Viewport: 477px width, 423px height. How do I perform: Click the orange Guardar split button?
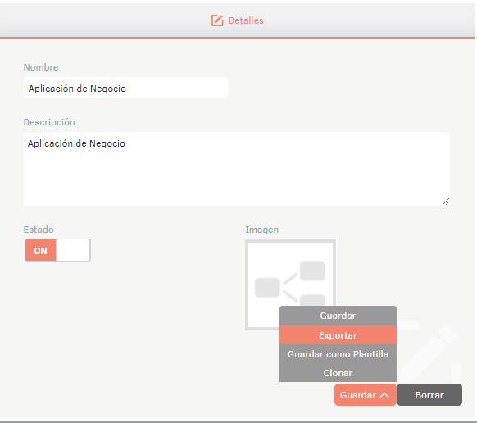click(x=365, y=394)
